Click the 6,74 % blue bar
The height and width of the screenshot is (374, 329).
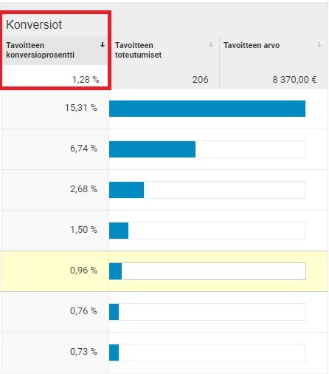(x=152, y=149)
